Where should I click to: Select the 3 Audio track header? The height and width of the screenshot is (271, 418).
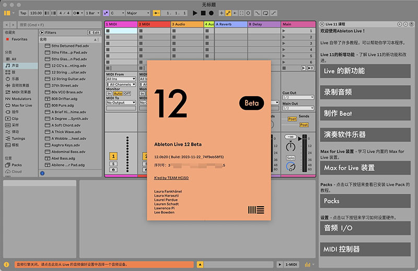[187, 24]
